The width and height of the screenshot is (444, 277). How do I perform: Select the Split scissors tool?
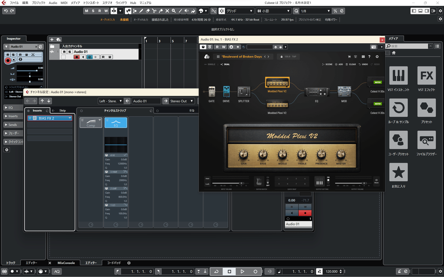tap(154, 11)
